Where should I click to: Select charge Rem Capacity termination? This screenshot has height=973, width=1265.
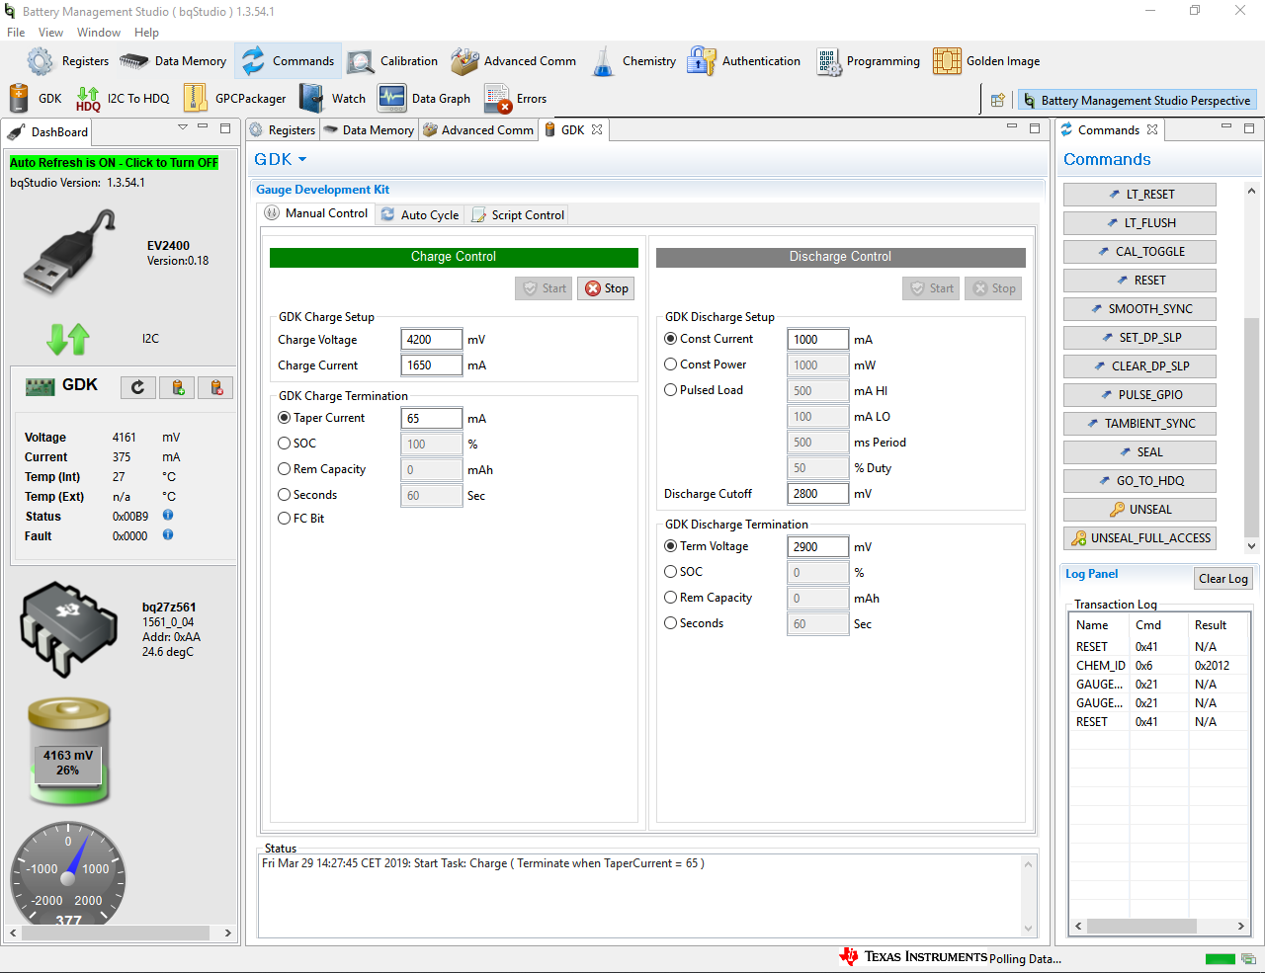pyautogui.click(x=285, y=469)
